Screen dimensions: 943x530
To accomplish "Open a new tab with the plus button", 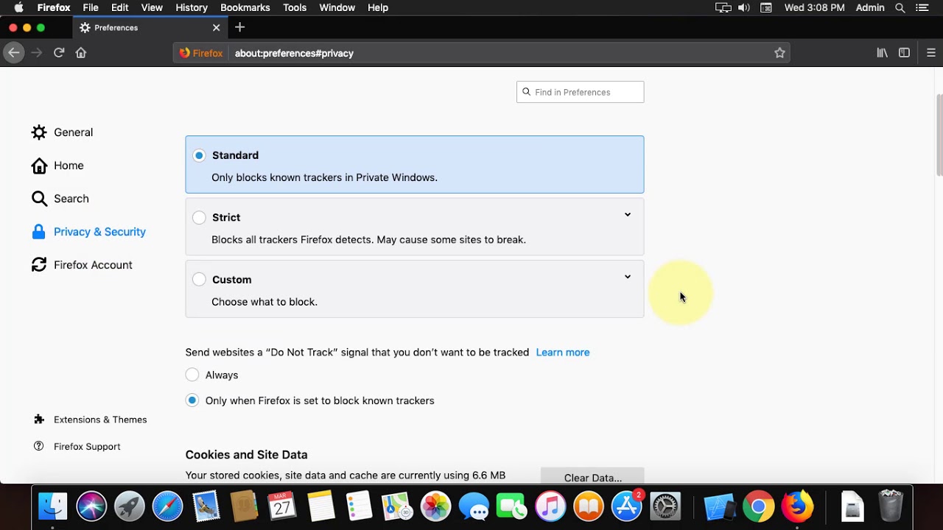I will [239, 27].
